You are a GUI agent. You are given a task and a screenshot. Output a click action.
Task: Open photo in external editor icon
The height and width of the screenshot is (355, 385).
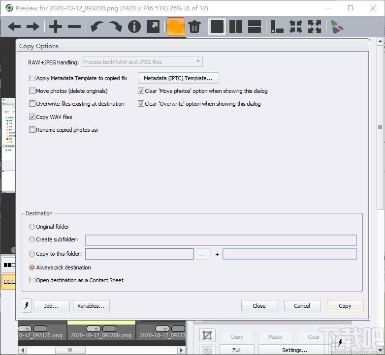(153, 27)
